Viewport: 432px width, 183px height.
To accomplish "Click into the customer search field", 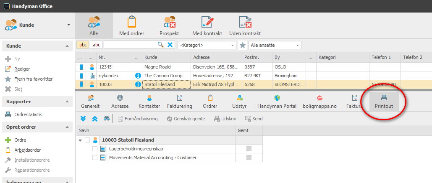I will pyautogui.click(x=130, y=45).
